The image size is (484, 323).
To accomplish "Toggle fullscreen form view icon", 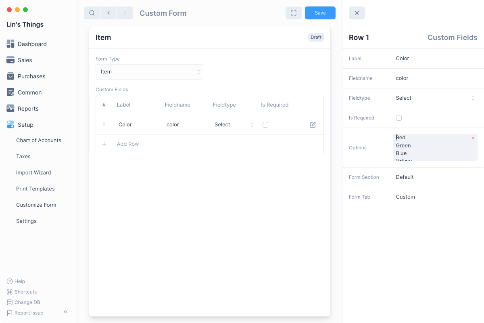I will 294,13.
